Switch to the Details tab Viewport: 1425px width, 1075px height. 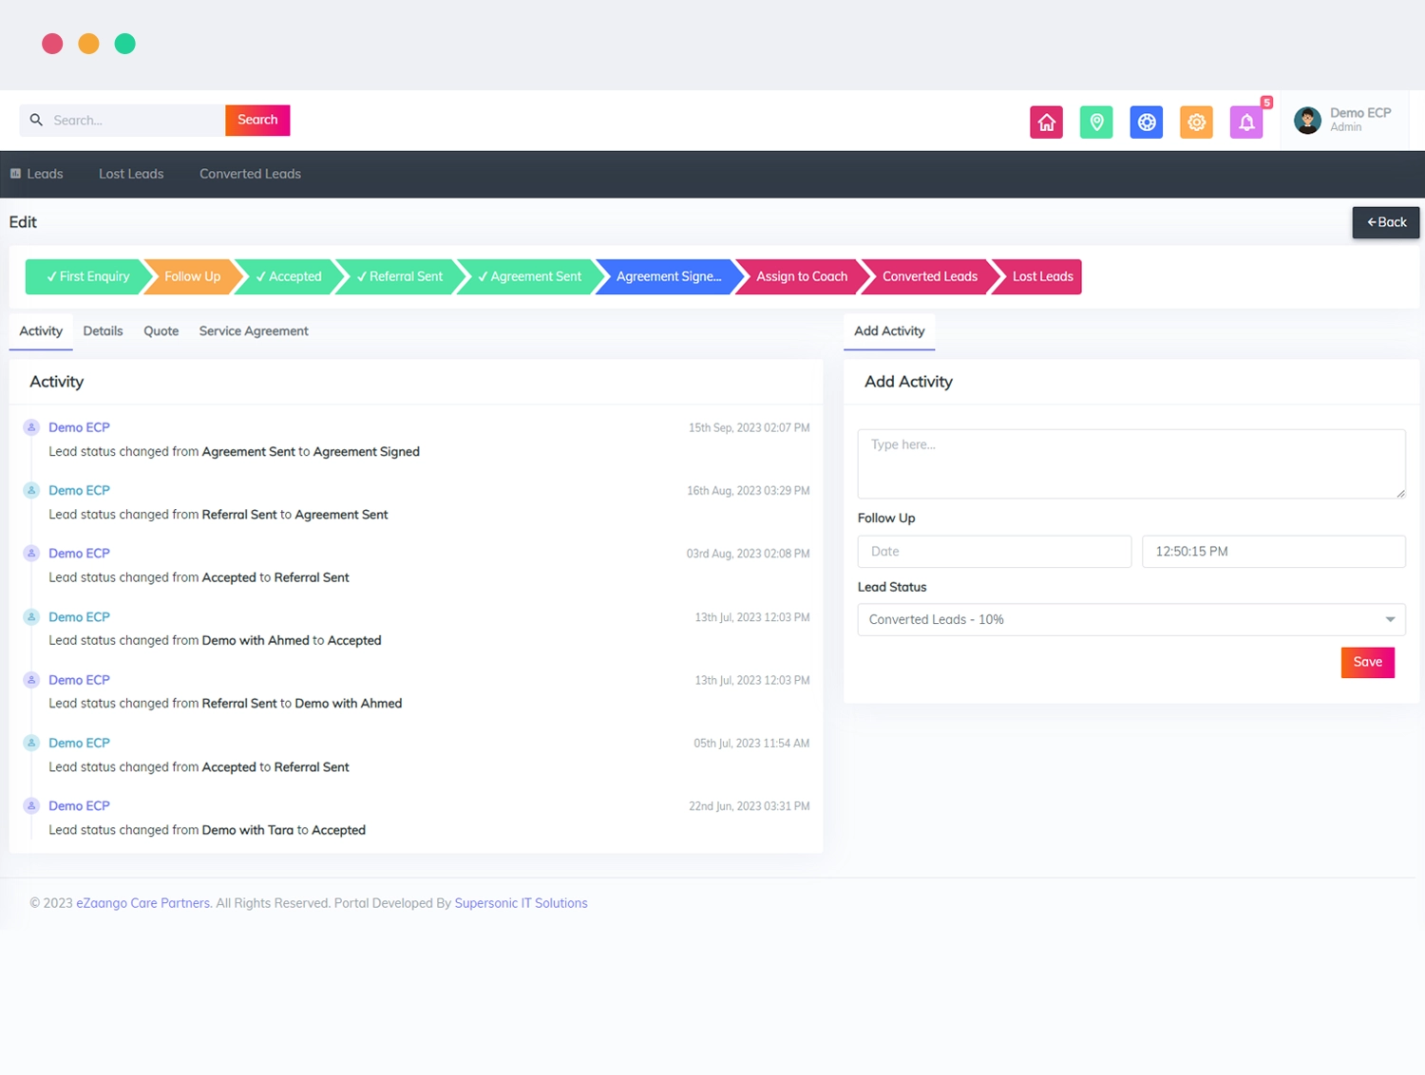coord(103,331)
